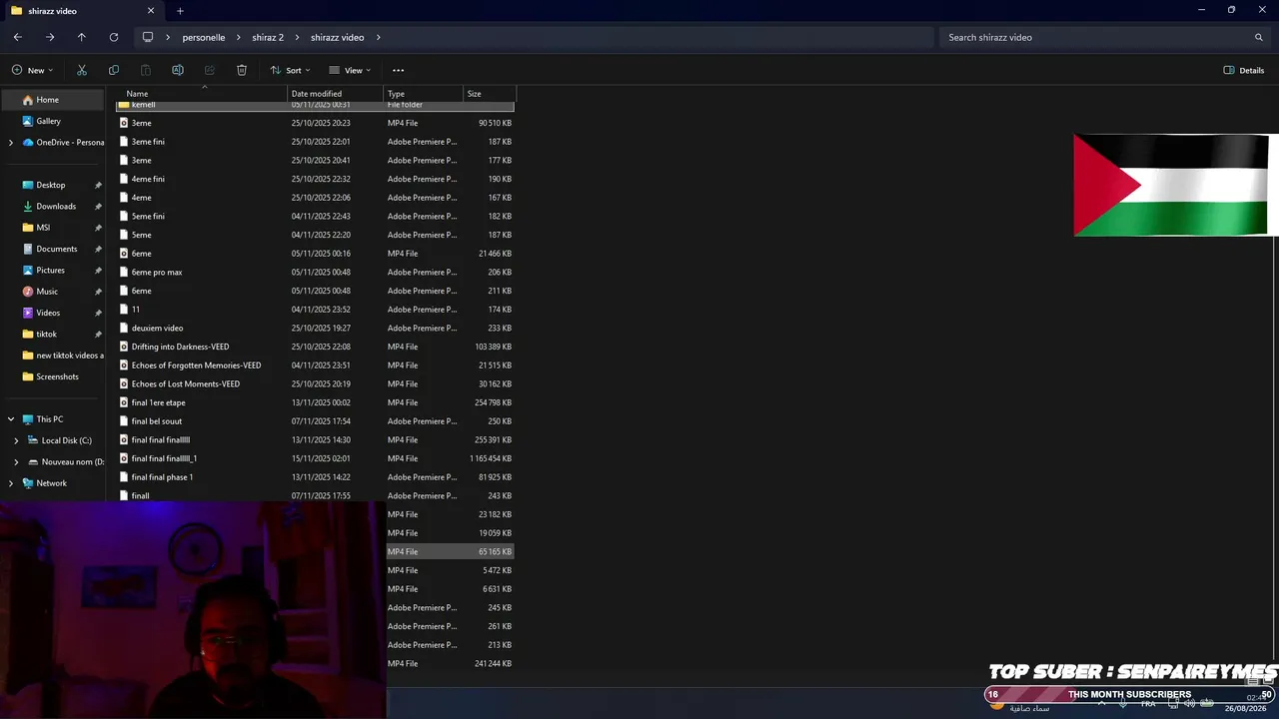Click the forward navigation arrow
The height and width of the screenshot is (719, 1279).
[50, 37]
